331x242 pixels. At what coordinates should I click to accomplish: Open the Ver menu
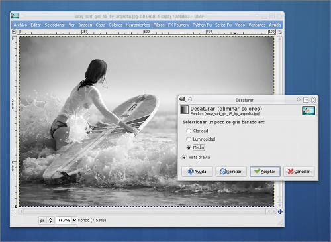[x=71, y=25]
